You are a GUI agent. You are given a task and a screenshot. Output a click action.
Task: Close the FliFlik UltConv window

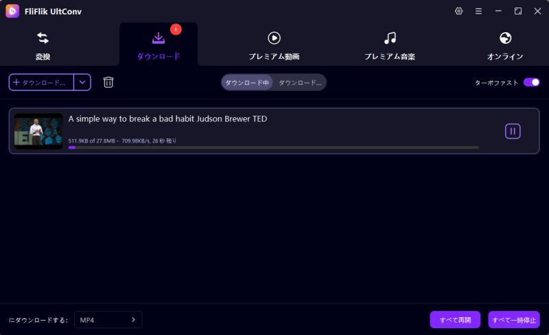point(537,11)
